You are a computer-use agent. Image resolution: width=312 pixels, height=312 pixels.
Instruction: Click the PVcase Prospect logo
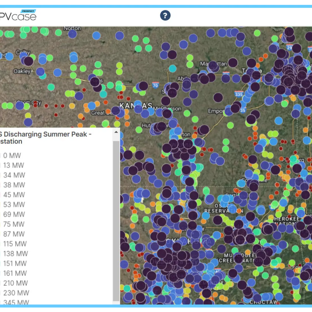coord(18,16)
